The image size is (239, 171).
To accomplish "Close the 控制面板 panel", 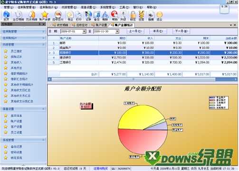I will coord(44,24).
